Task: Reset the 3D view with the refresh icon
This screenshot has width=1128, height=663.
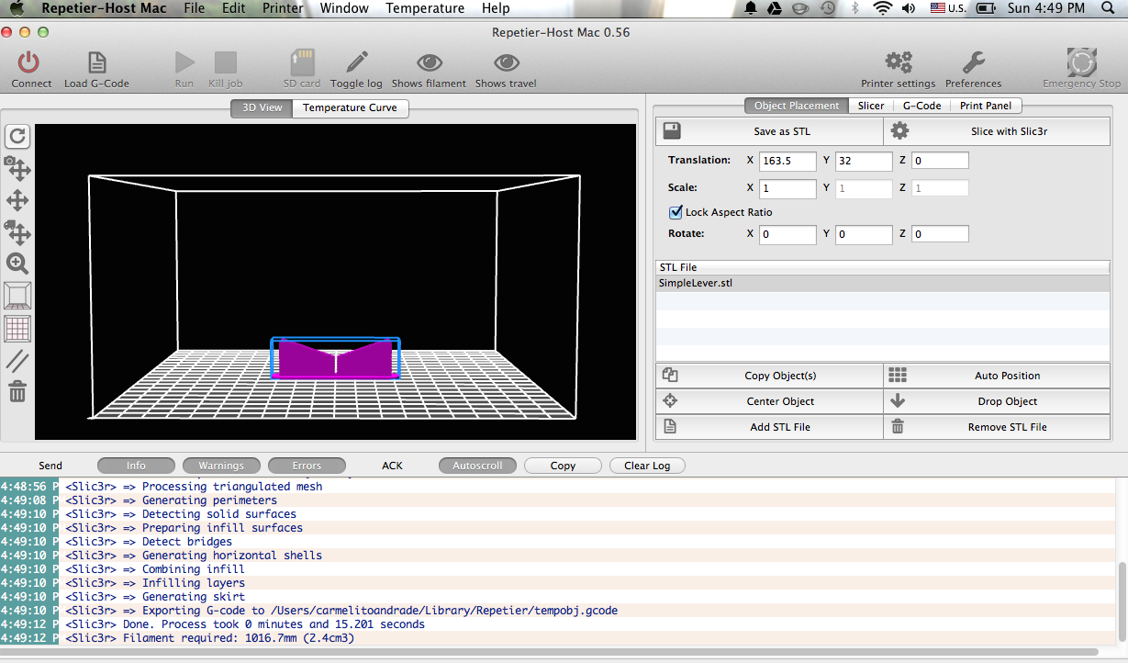Action: (x=17, y=137)
